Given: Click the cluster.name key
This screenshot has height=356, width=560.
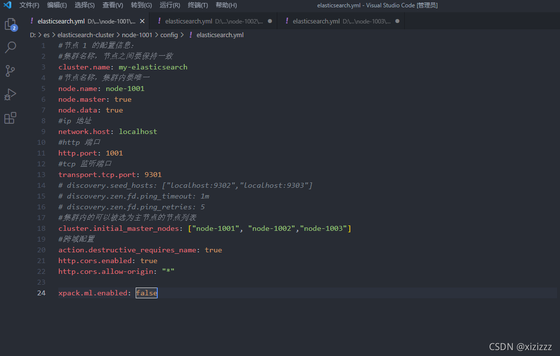Looking at the screenshot, I should click(84, 67).
